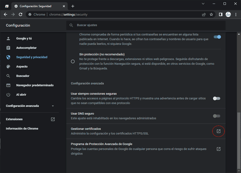Open the side panel icon
The width and height of the screenshot is (241, 173).
[221, 14]
